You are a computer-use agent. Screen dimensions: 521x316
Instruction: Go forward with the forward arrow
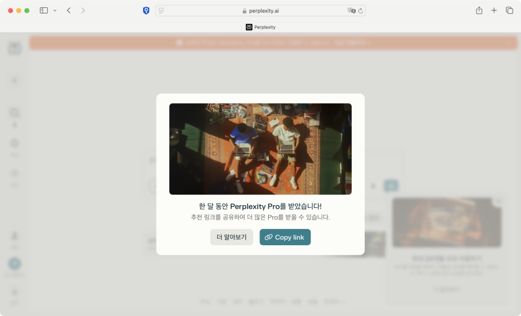pyautogui.click(x=83, y=11)
